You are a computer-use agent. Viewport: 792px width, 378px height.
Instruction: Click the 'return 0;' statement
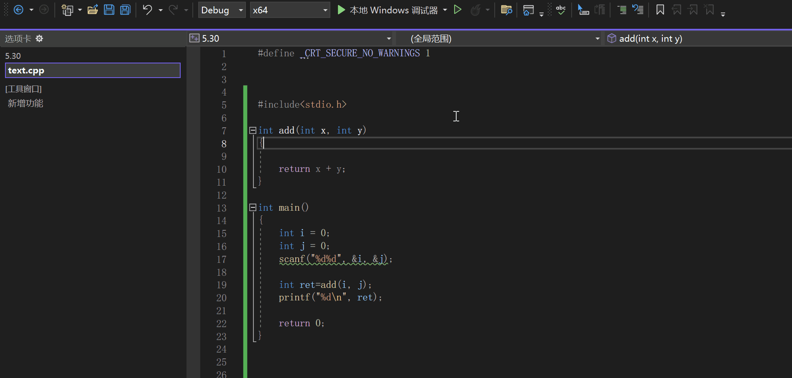pos(301,323)
